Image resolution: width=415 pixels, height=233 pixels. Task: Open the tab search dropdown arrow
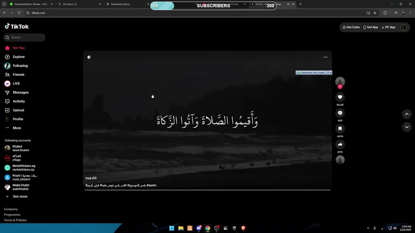pos(4,4)
